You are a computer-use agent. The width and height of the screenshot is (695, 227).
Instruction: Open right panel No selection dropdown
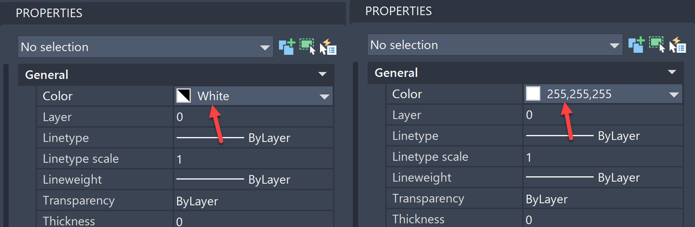pos(615,45)
